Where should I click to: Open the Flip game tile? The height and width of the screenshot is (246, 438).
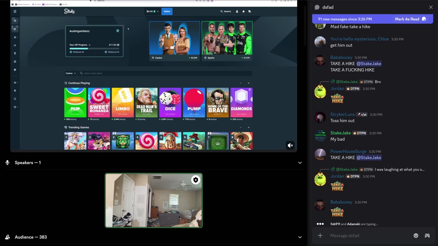coord(75,102)
